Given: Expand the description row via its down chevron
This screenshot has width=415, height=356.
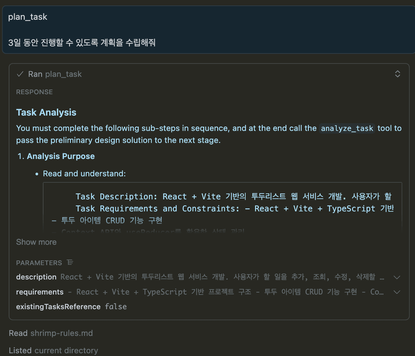Looking at the screenshot, I should pos(397,277).
